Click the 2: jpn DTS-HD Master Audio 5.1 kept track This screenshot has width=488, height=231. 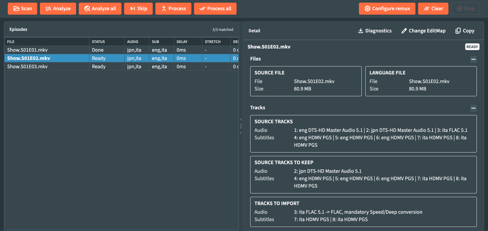[328, 171]
